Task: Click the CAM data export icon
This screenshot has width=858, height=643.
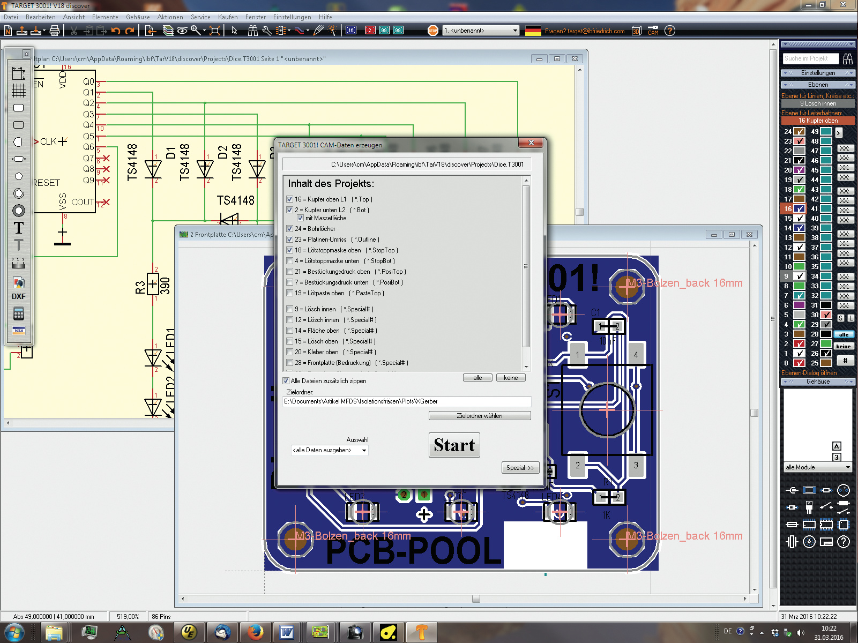Action: click(x=653, y=31)
